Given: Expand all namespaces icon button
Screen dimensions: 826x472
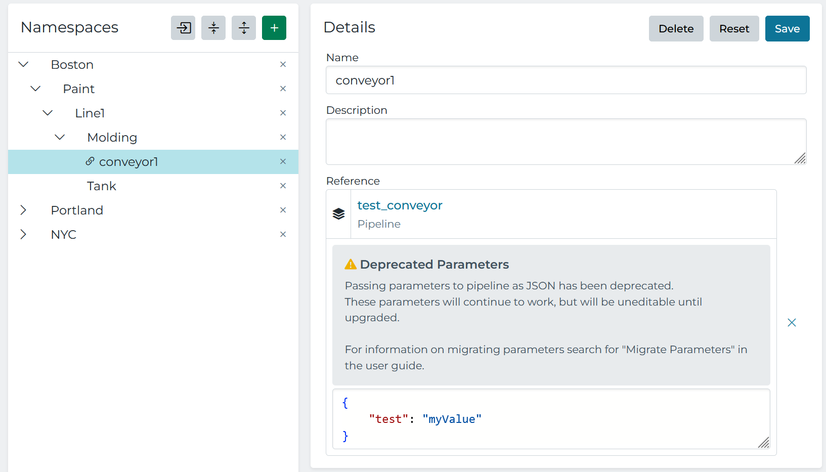Looking at the screenshot, I should tap(244, 28).
